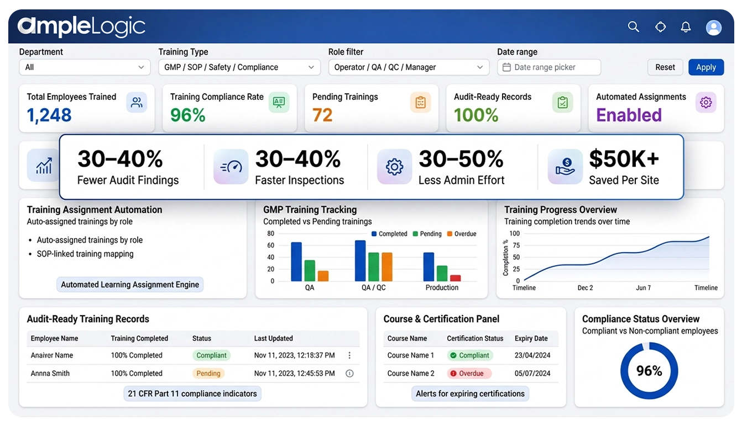The image size is (742, 426).
Task: Expand the Role filter dropdown
Action: (409, 67)
